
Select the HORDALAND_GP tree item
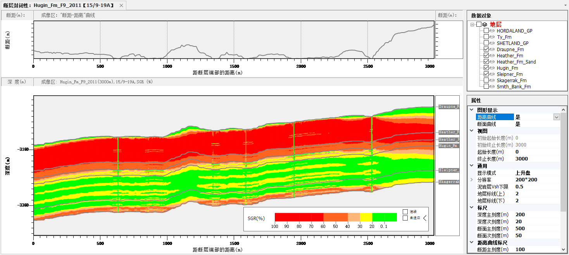pos(515,31)
